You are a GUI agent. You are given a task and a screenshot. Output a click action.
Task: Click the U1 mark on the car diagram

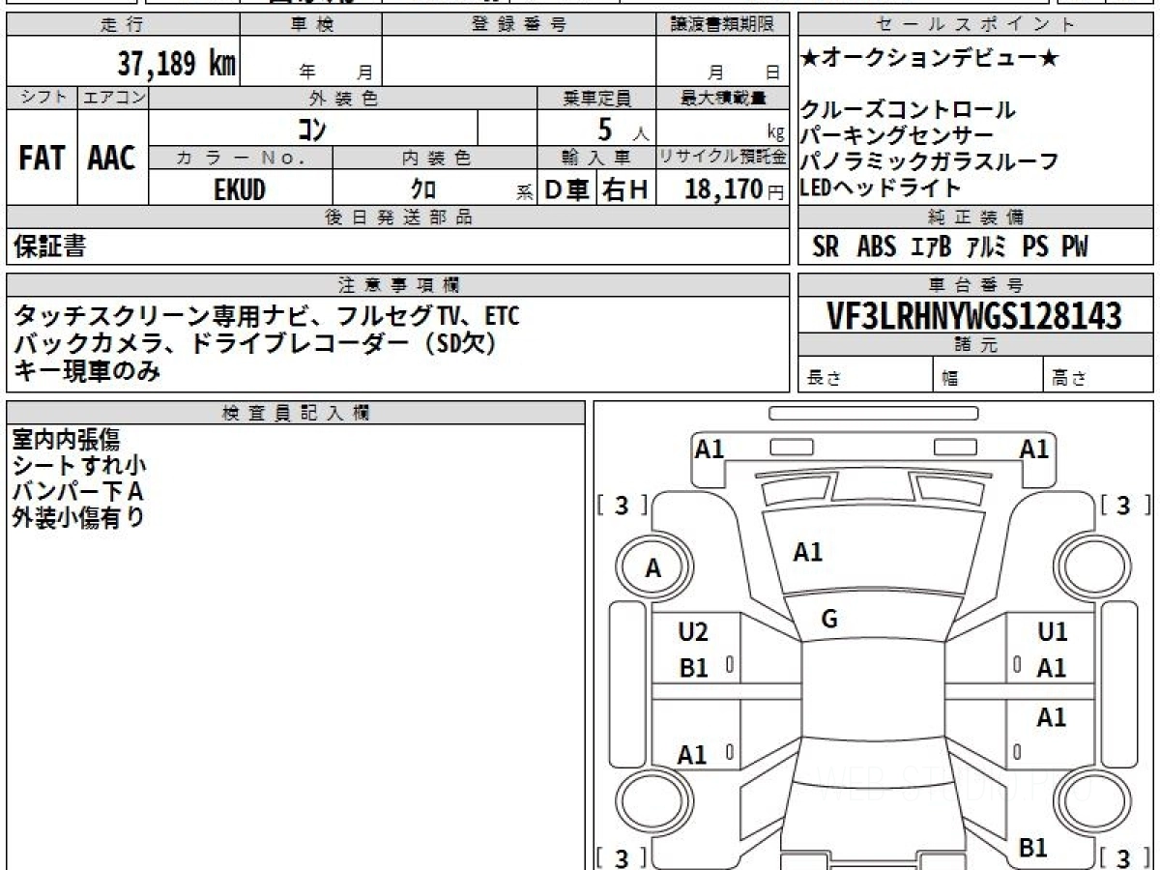(x=1052, y=632)
